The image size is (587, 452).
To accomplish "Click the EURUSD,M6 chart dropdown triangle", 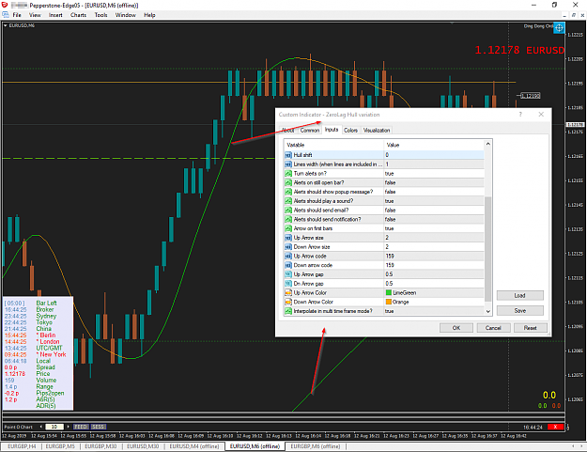I will pyautogui.click(x=6, y=25).
